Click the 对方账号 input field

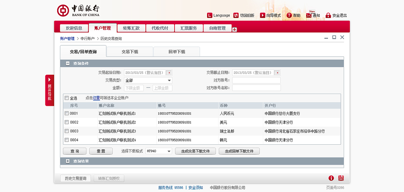tap(256, 80)
